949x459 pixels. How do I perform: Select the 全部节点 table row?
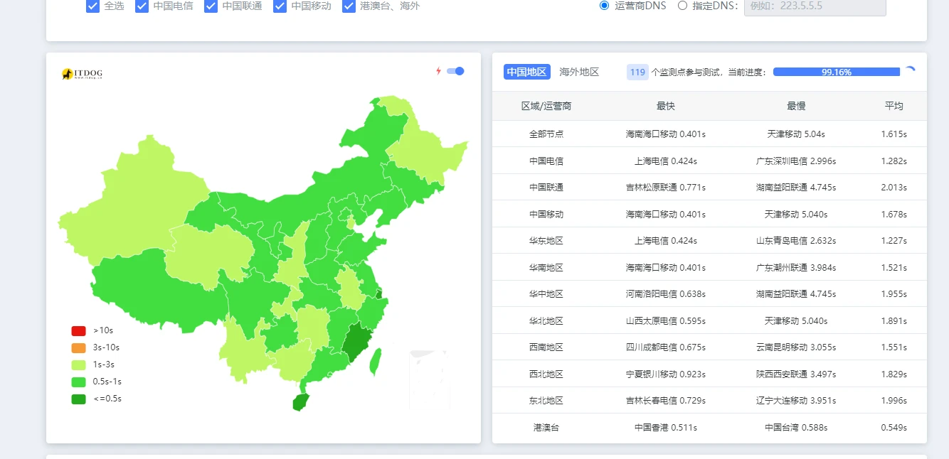[x=709, y=134]
